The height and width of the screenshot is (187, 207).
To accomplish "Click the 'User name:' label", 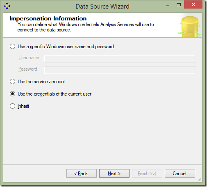I will [30, 58].
